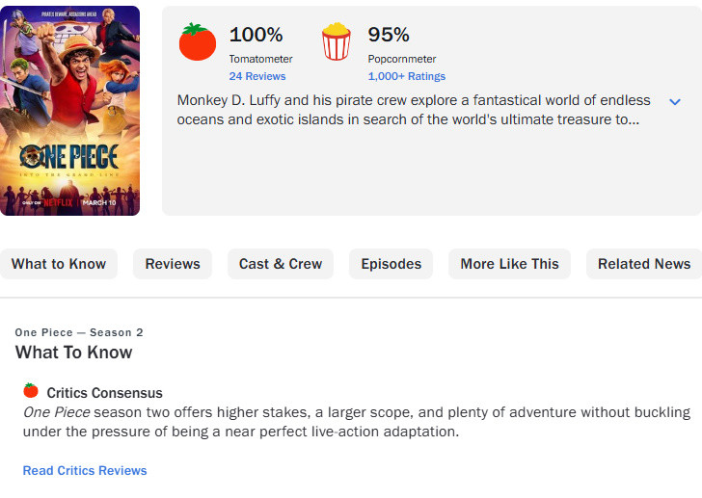Screen dimensions: 702x498
Task: Click the 100% Tomatometer score
Action: (256, 35)
